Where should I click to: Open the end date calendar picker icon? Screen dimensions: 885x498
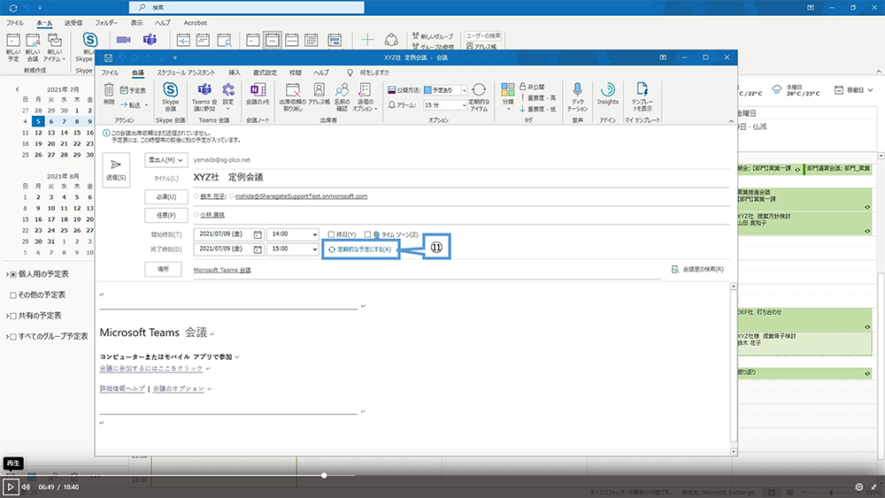(258, 249)
